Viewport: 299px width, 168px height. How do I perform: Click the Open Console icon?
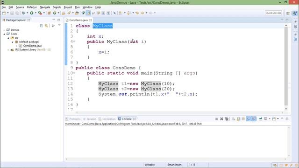tap(274, 119)
